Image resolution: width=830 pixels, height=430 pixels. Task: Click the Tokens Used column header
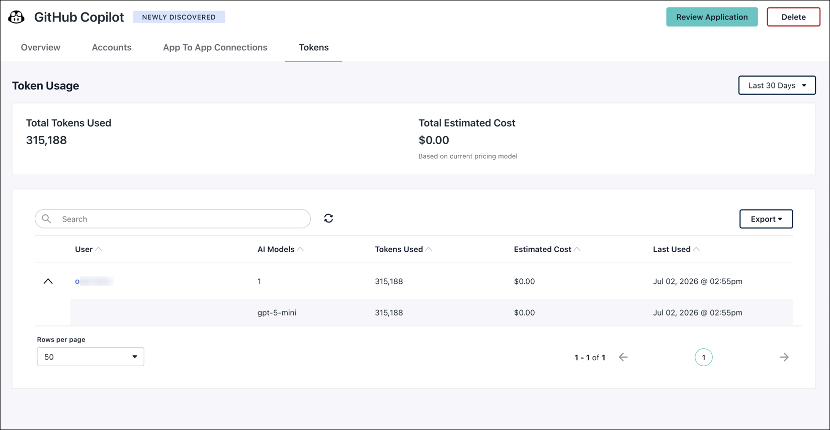(x=399, y=249)
